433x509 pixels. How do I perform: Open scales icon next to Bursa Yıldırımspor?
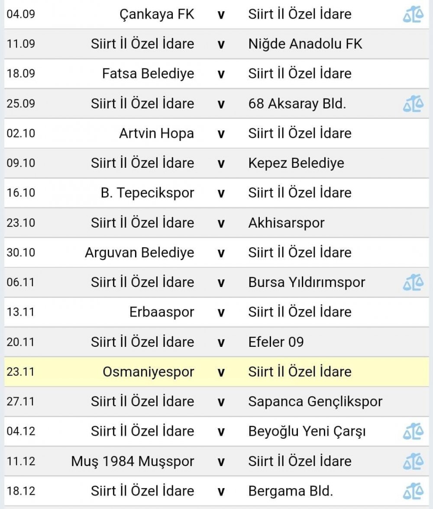pos(413,282)
